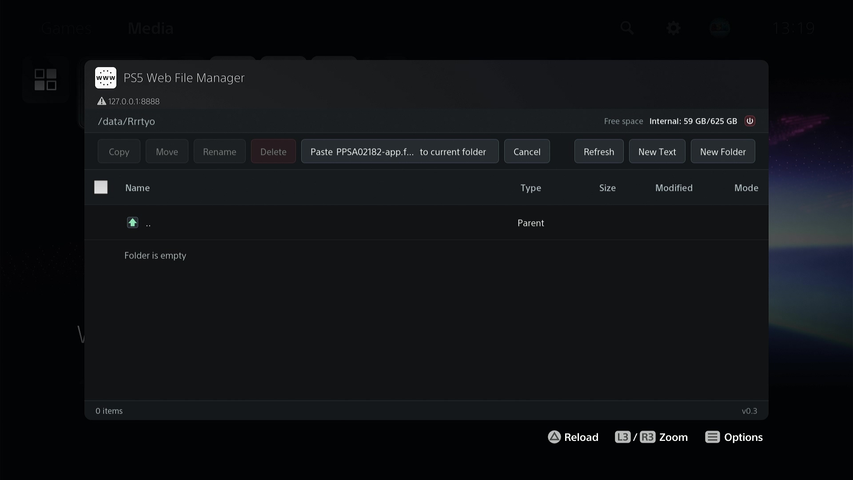Sort by the Mode column header
This screenshot has width=853, height=480.
pyautogui.click(x=746, y=188)
